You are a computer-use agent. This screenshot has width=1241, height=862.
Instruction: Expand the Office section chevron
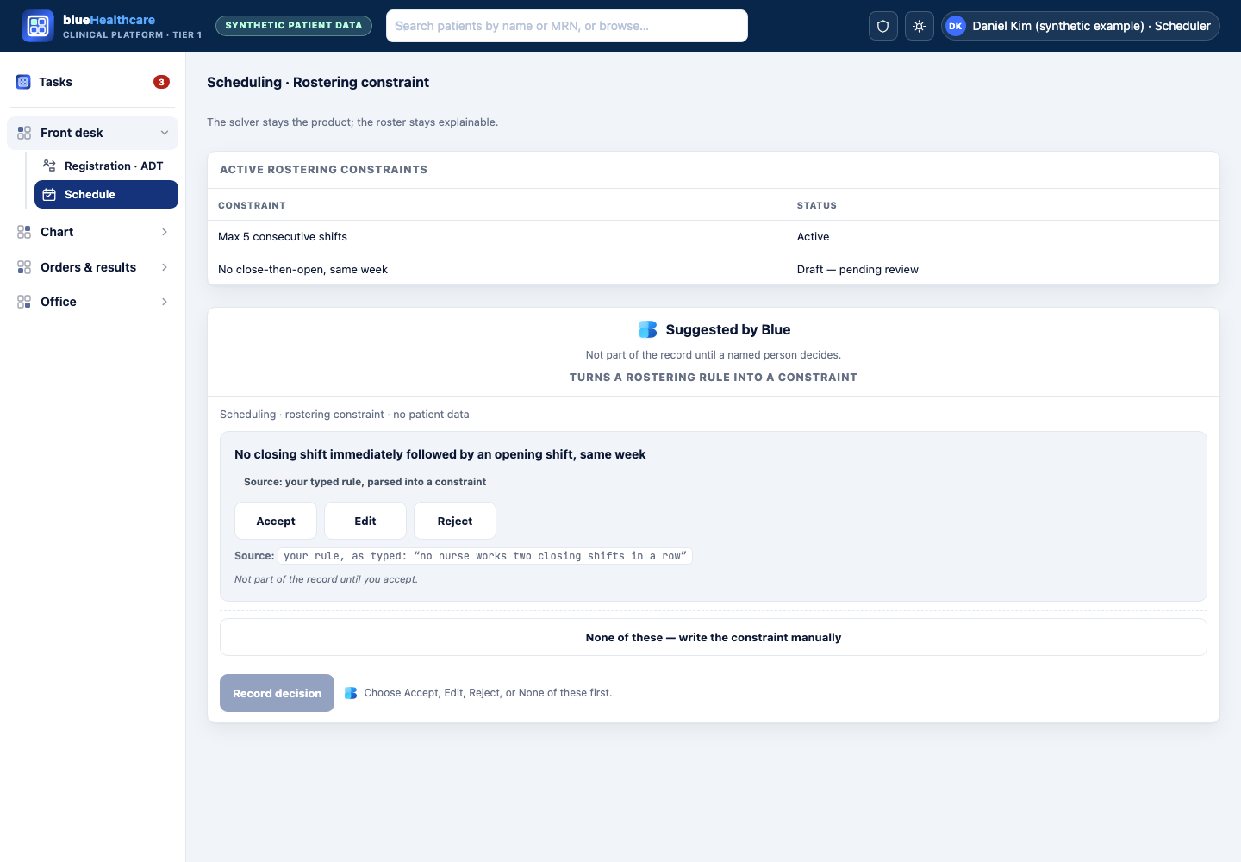(x=165, y=302)
